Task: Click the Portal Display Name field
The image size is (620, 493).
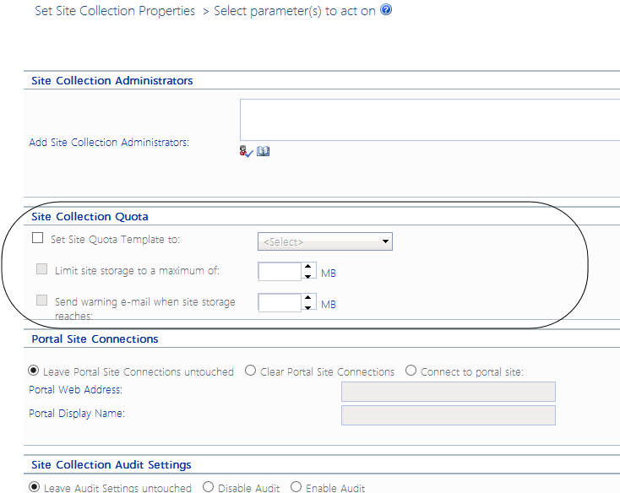Action: [448, 414]
